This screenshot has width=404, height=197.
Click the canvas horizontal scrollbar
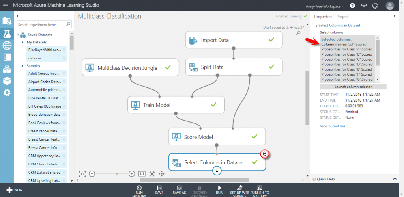click(x=194, y=180)
